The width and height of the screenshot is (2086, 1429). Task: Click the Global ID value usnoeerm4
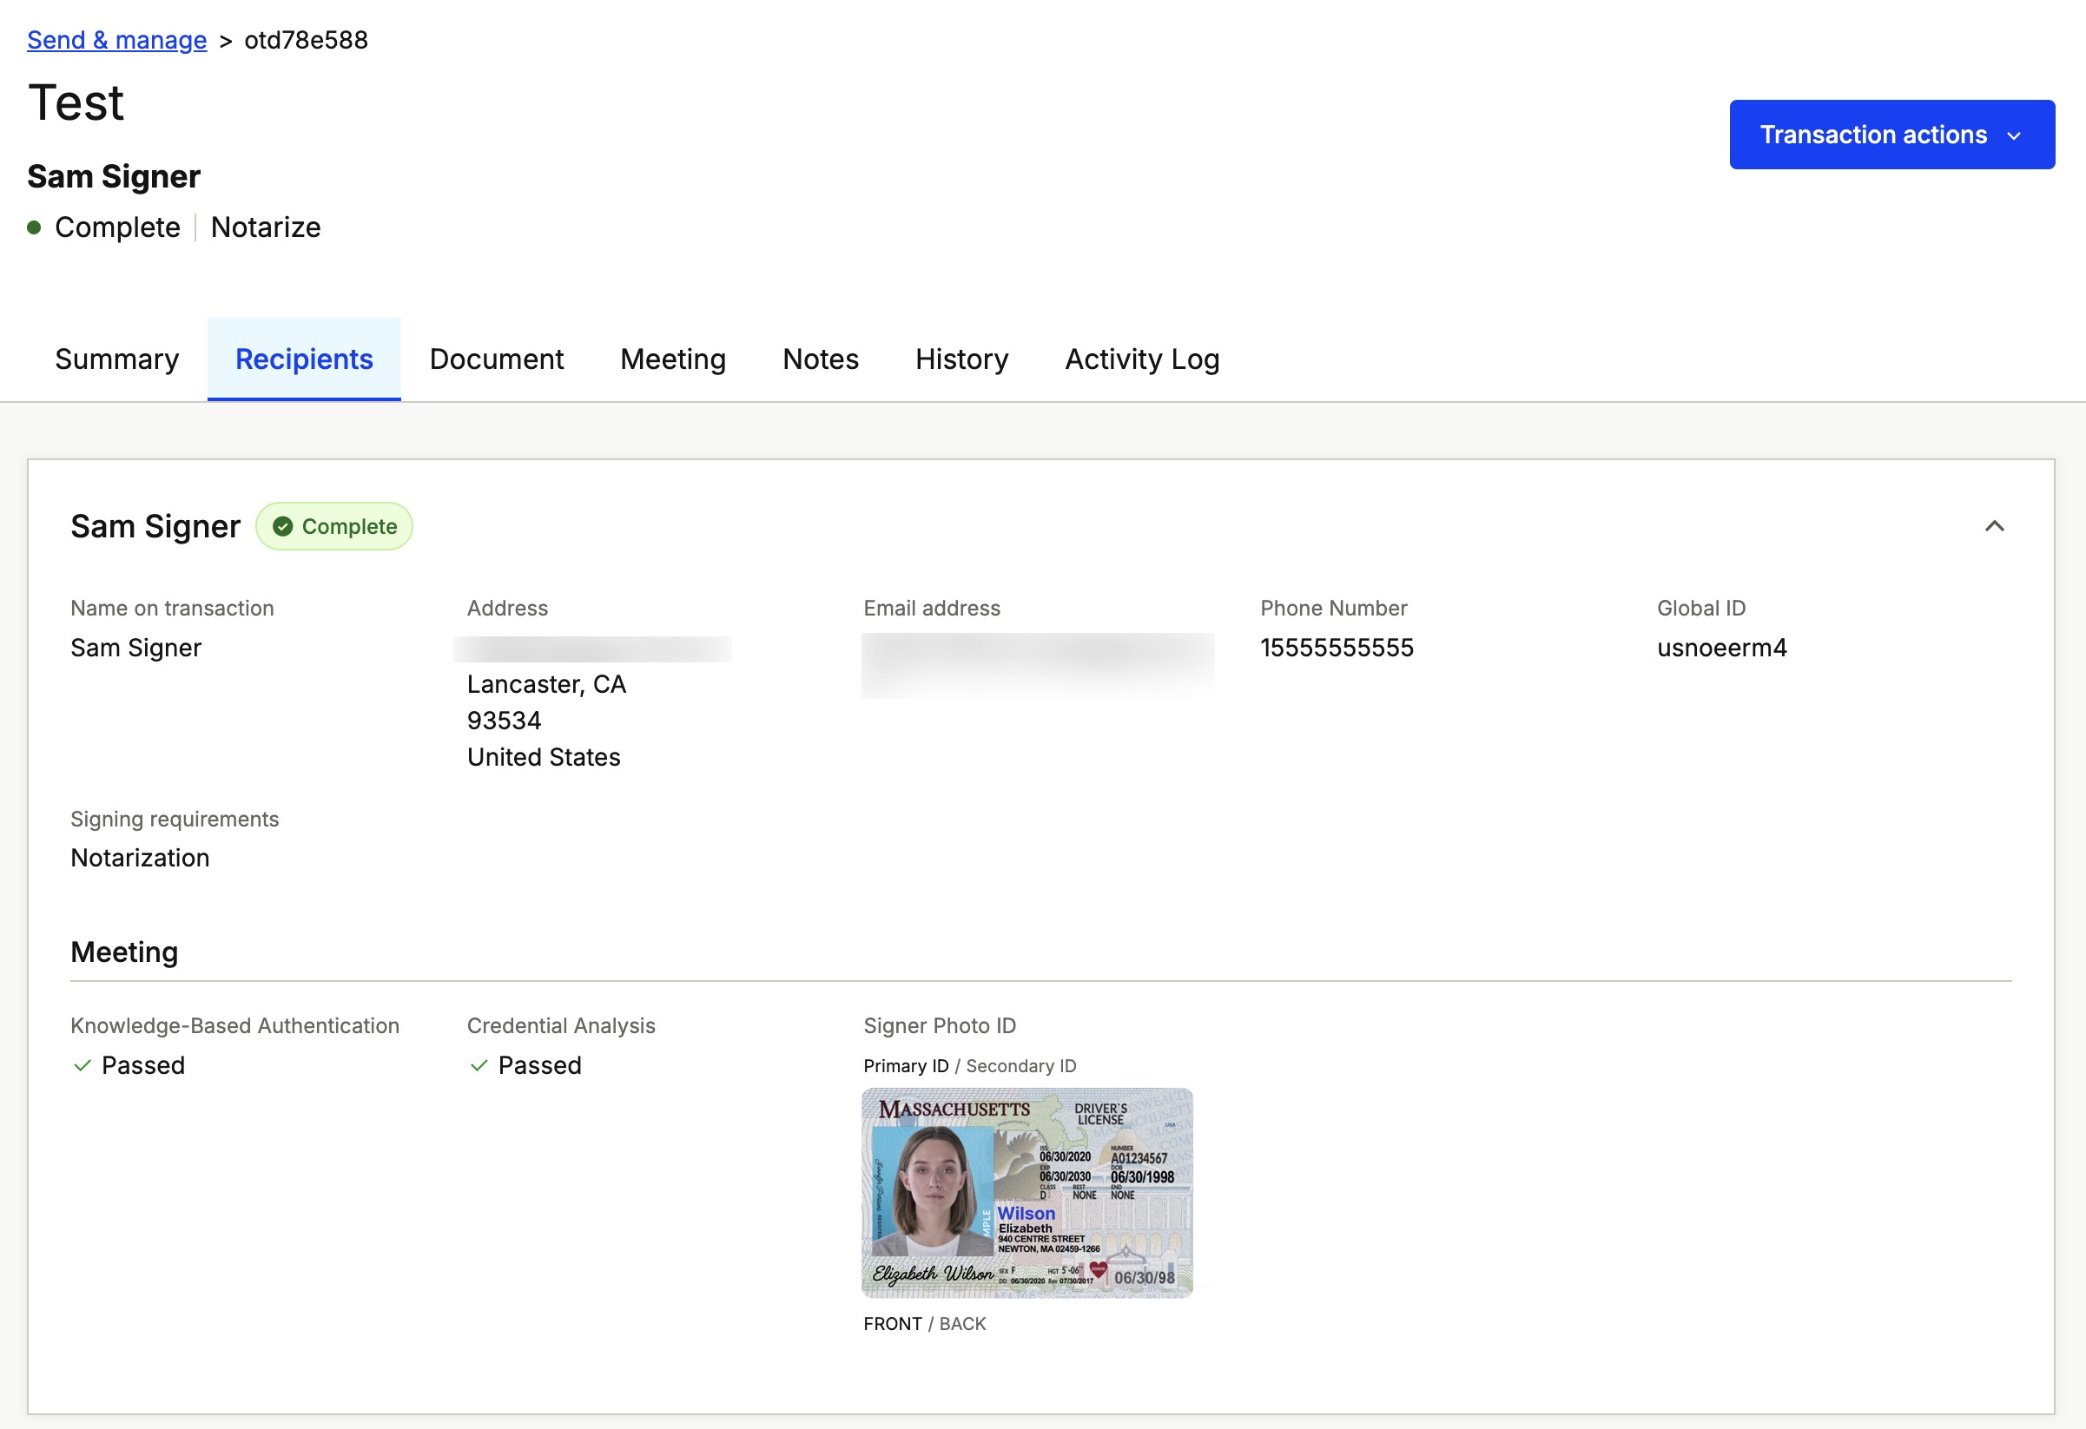[1721, 648]
